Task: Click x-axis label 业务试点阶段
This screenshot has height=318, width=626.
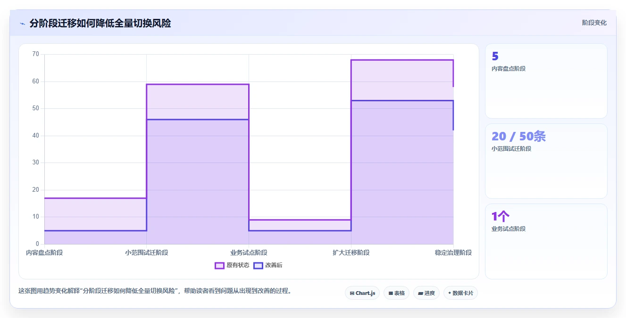Action: tap(249, 253)
